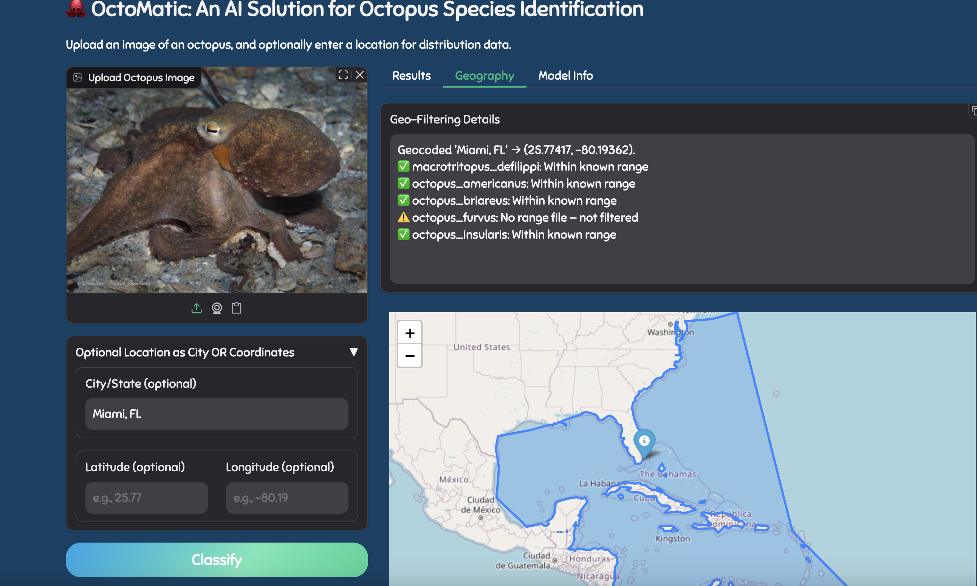Click the uploaded octopus photo
This screenshot has width=977, height=586.
pos(217,190)
